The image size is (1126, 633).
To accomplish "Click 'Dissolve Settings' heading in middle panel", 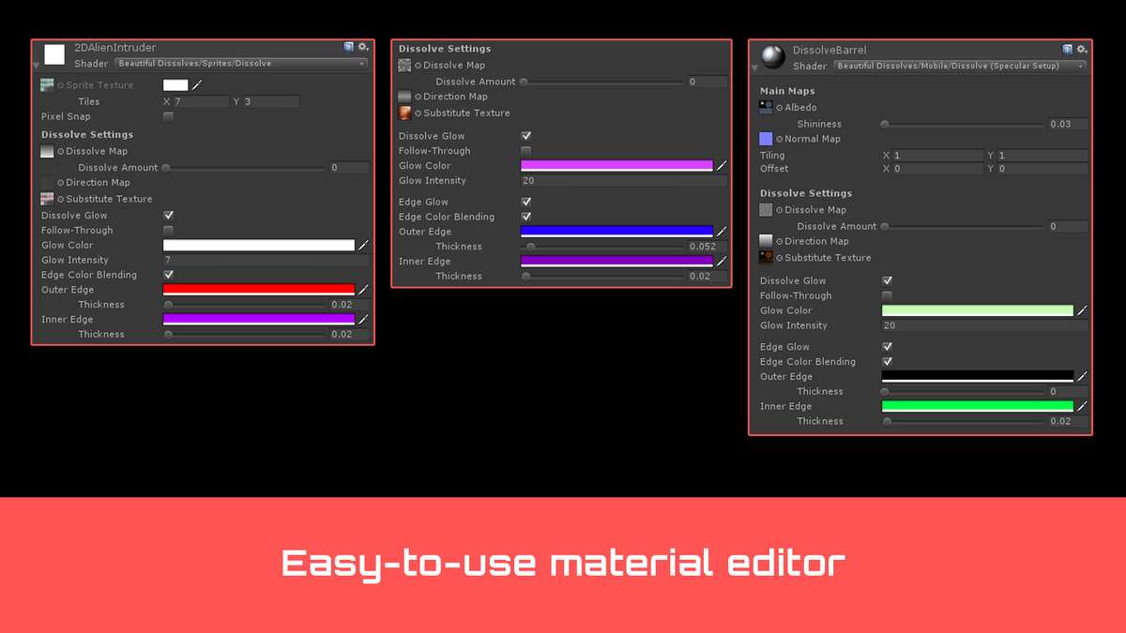I will [x=445, y=49].
